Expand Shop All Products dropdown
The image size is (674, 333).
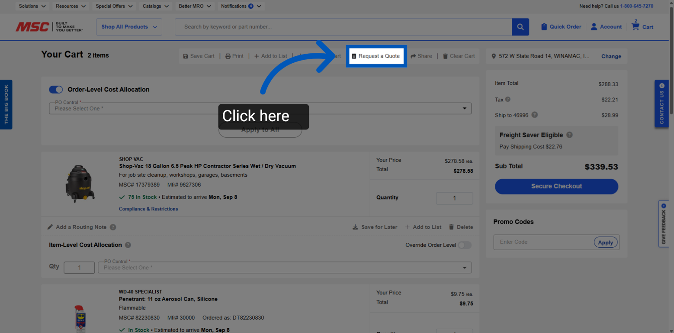129,27
